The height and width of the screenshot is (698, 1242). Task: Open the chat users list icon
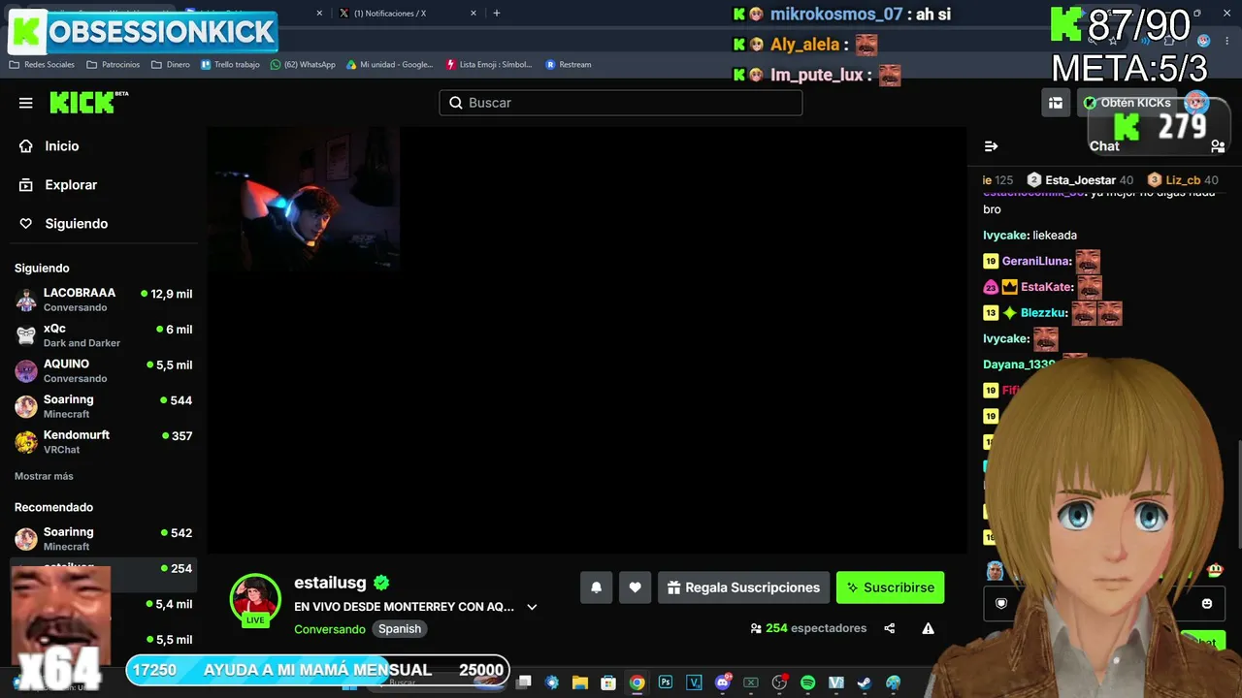1218,146
